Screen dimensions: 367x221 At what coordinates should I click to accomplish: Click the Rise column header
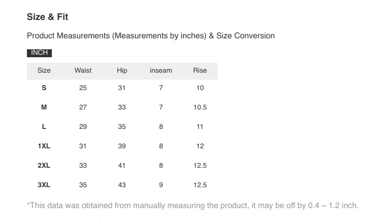pos(200,71)
